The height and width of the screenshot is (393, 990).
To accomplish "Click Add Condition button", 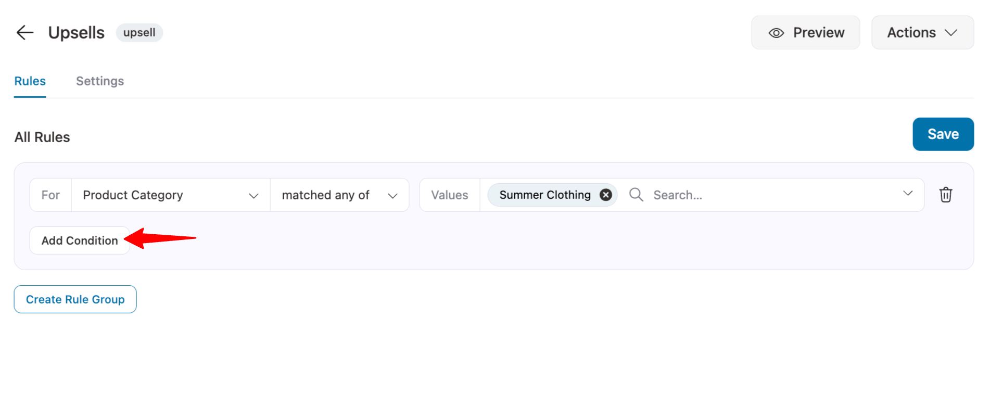I will [80, 240].
